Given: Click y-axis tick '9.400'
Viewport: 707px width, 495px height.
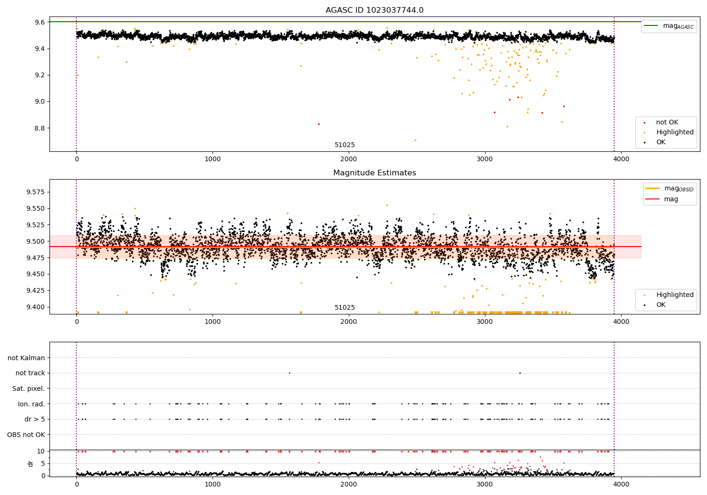Looking at the screenshot, I should 35,307.
